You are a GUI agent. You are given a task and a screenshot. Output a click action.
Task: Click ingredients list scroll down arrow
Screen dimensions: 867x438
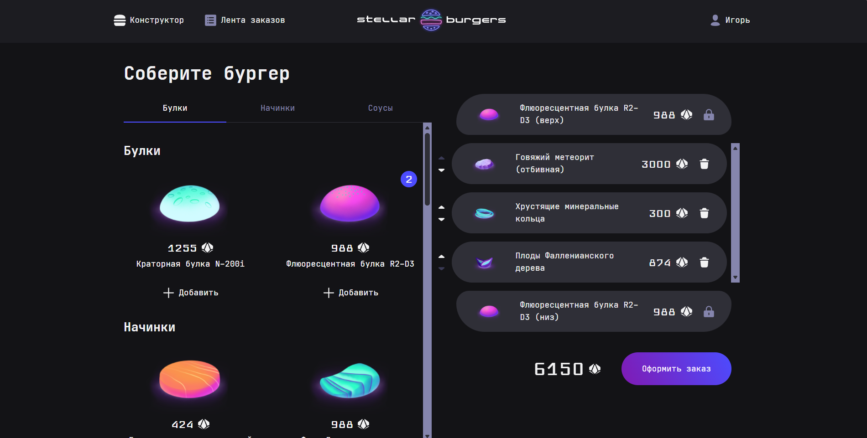[428, 435]
